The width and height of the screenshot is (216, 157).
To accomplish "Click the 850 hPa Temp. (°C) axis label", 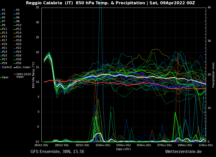I will click(34, 75).
